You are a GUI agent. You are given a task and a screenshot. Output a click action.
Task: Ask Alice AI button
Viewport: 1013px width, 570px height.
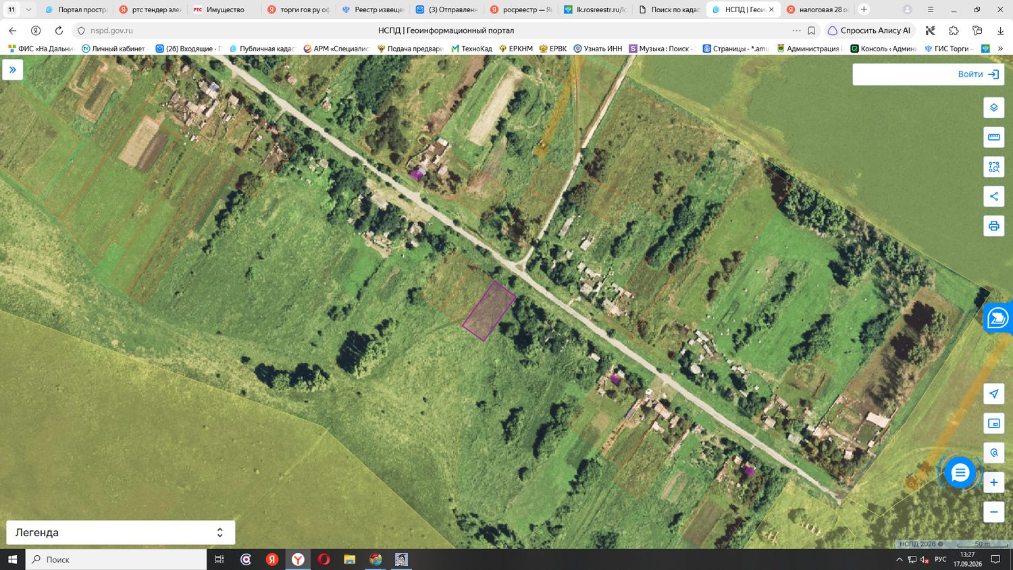(x=869, y=30)
